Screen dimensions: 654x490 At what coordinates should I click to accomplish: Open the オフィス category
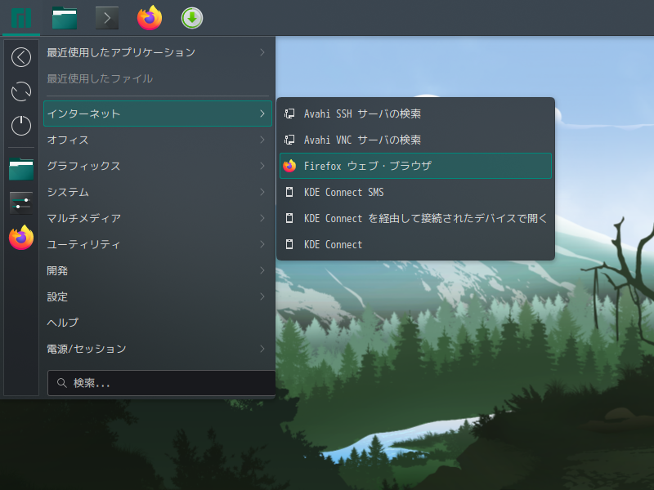(158, 140)
